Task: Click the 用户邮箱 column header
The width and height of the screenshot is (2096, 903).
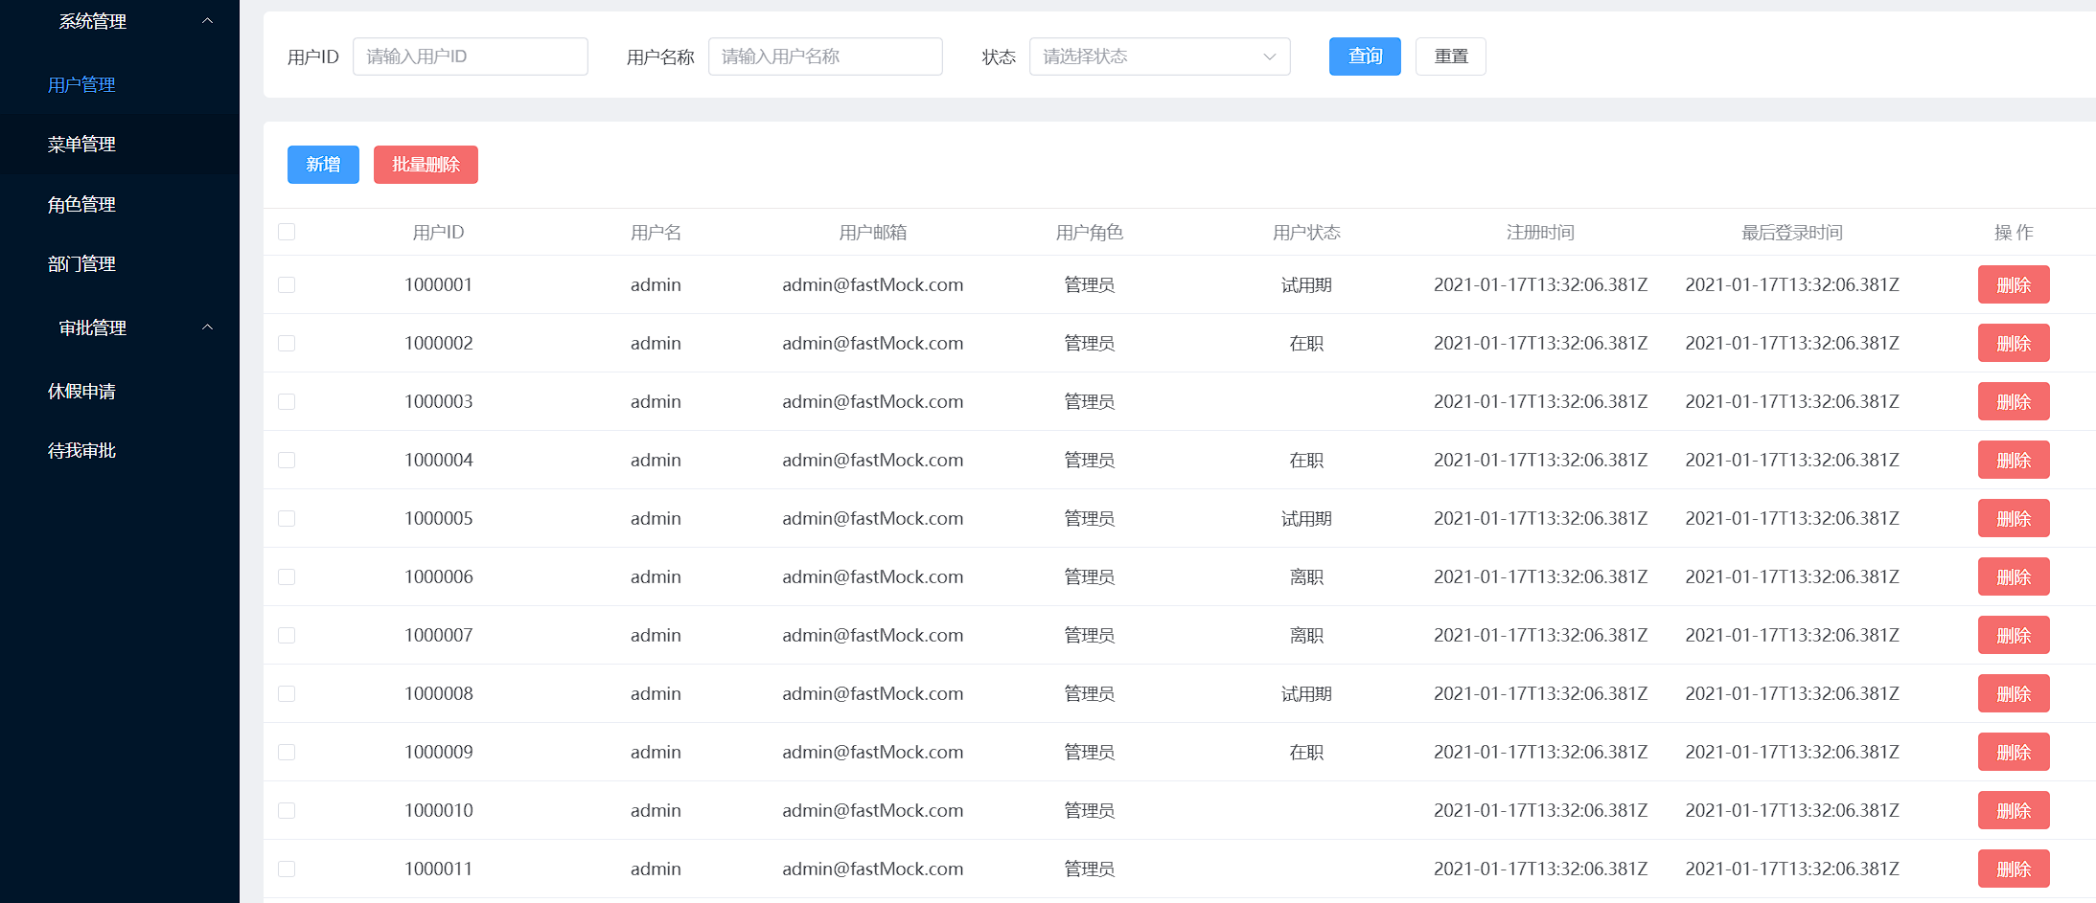Action: 872,232
